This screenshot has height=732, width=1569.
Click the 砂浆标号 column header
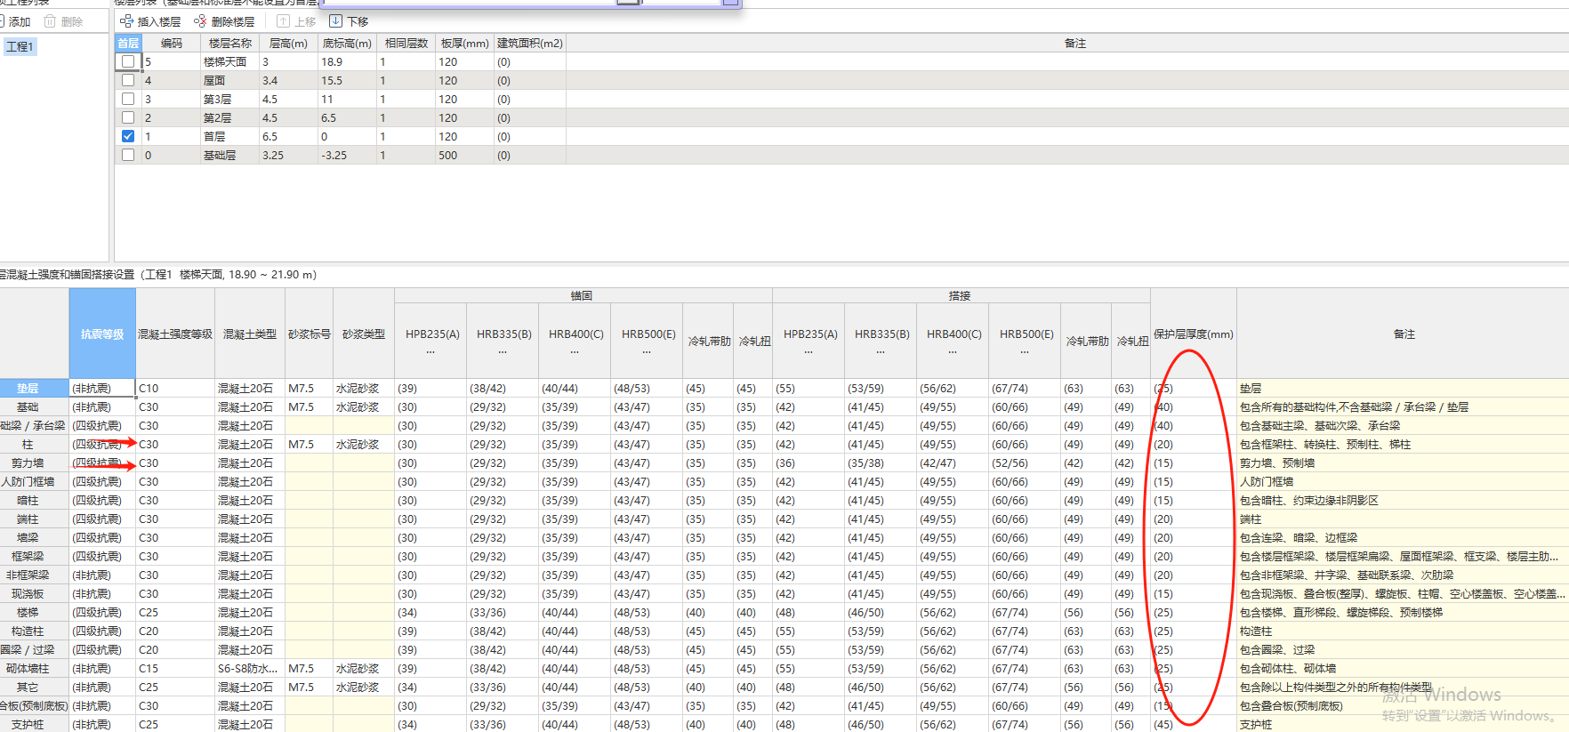tap(309, 334)
